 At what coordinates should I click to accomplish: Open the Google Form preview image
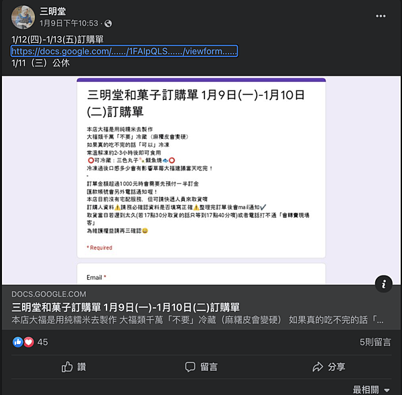[201, 180]
